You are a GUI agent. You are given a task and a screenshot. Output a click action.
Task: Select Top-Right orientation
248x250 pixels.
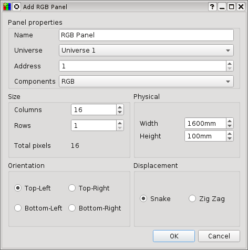click(89, 188)
